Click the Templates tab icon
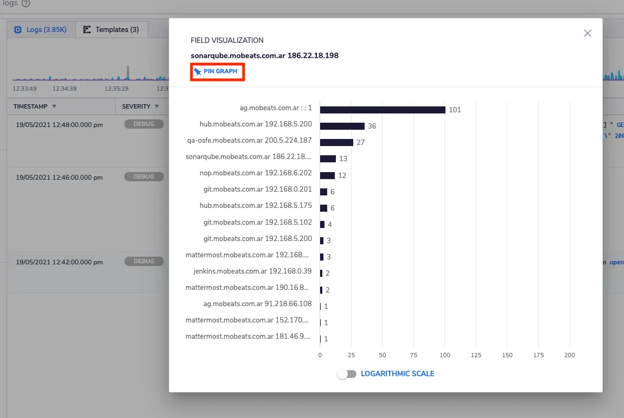624x418 pixels. click(87, 29)
